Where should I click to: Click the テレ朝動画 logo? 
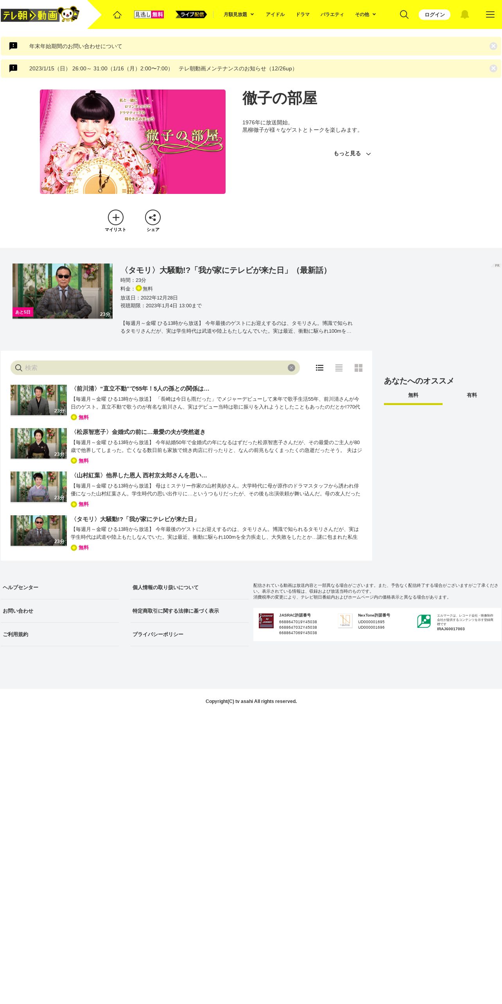point(40,15)
